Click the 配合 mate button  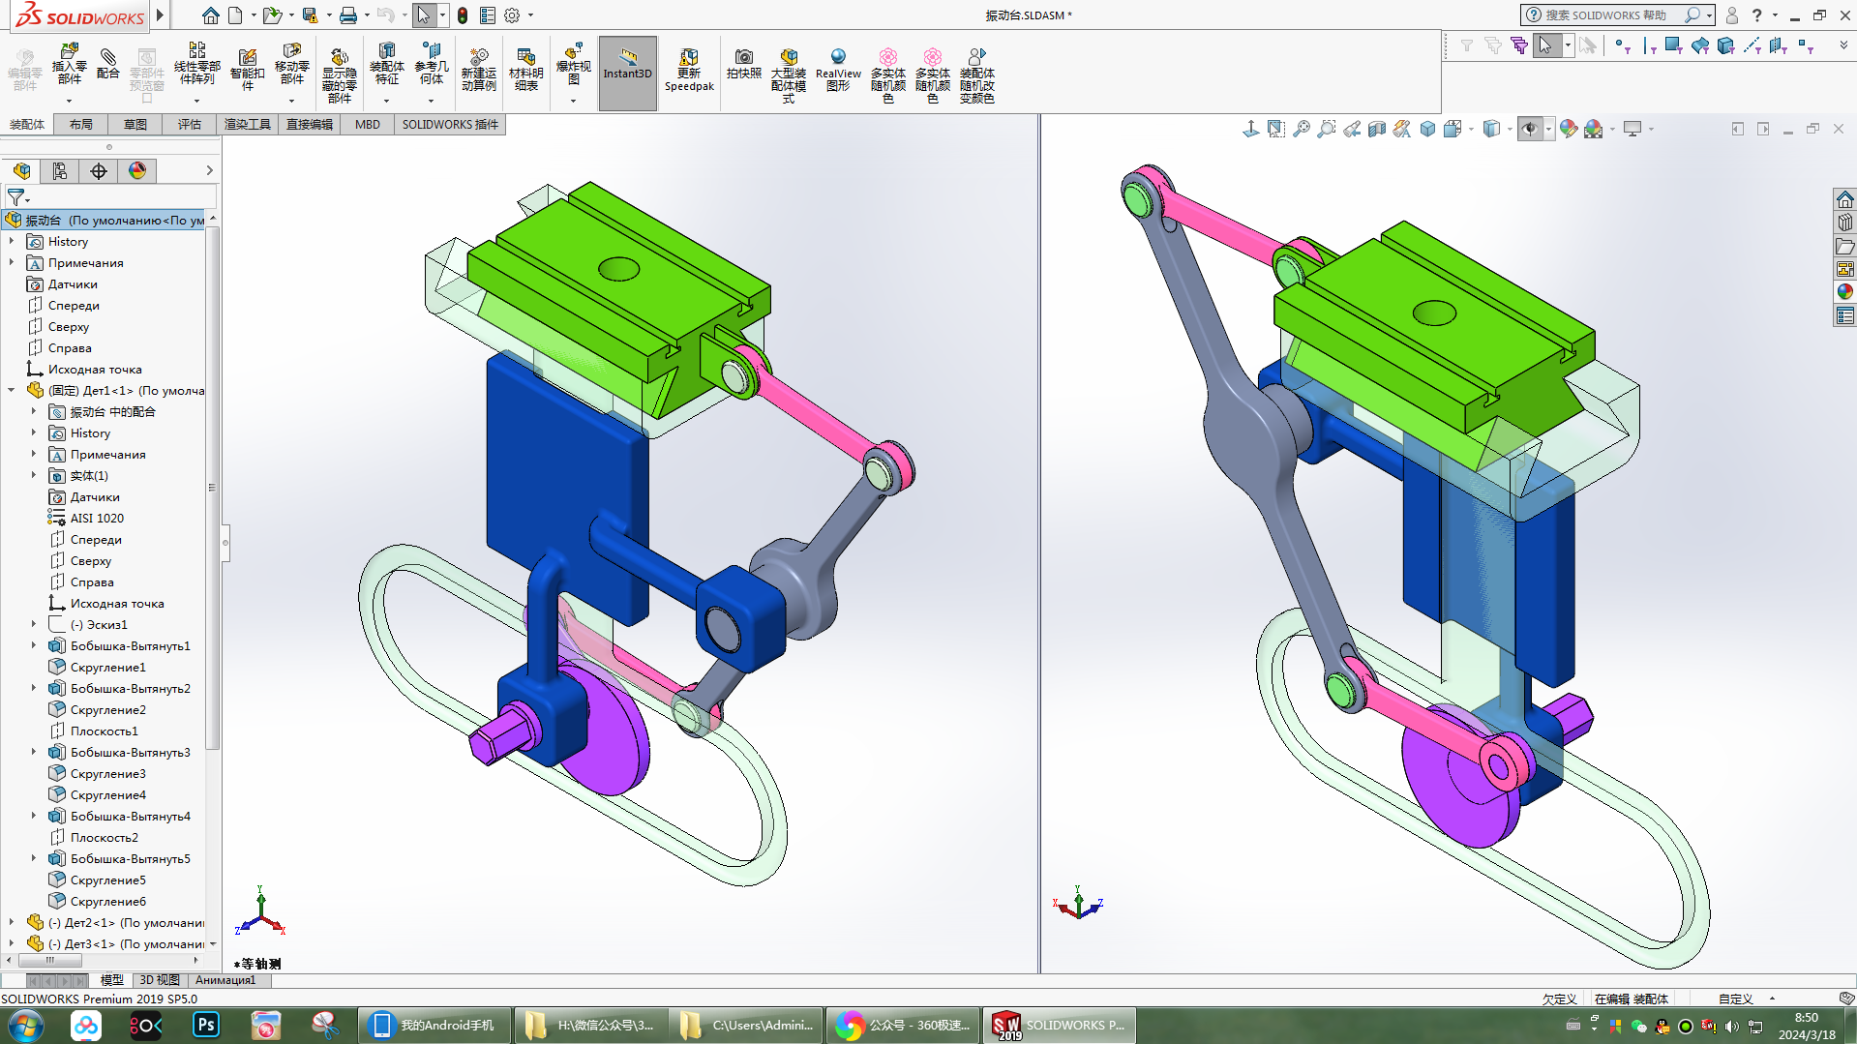coord(108,64)
